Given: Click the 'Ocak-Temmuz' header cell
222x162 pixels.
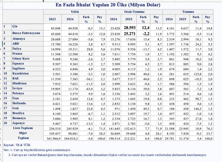Looking at the screenshot, I should coord(134,12).
